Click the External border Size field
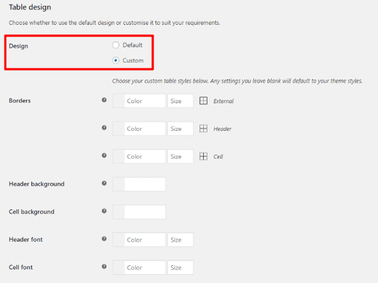 [180, 101]
